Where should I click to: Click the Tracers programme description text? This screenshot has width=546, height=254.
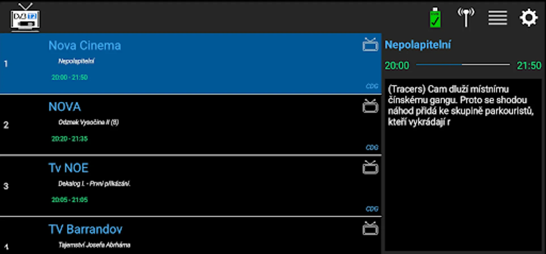tap(461, 106)
